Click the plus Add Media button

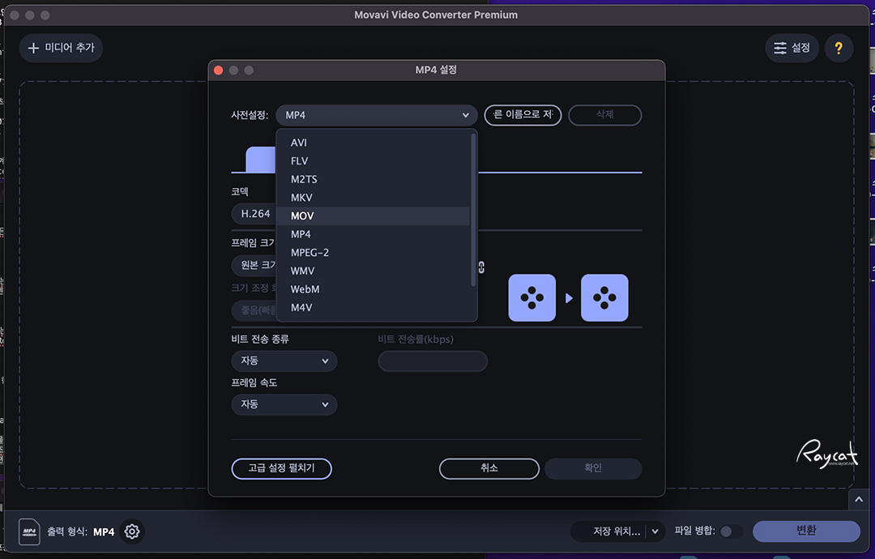61,48
